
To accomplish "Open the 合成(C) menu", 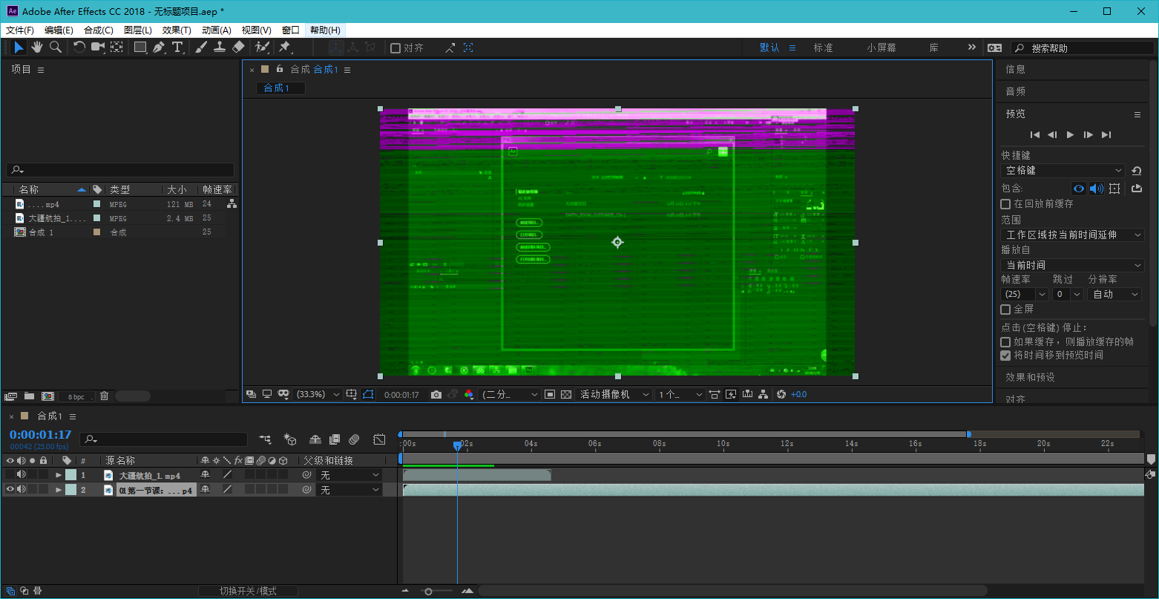I will [99, 30].
